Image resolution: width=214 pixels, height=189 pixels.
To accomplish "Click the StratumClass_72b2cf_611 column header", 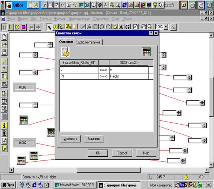I will pos(79,63).
